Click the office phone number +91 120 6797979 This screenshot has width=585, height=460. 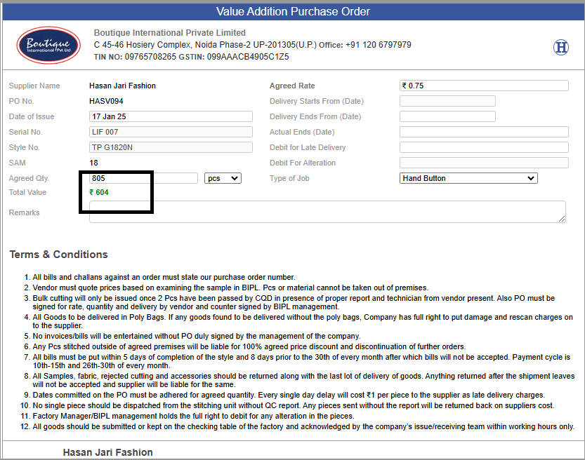tap(379, 45)
